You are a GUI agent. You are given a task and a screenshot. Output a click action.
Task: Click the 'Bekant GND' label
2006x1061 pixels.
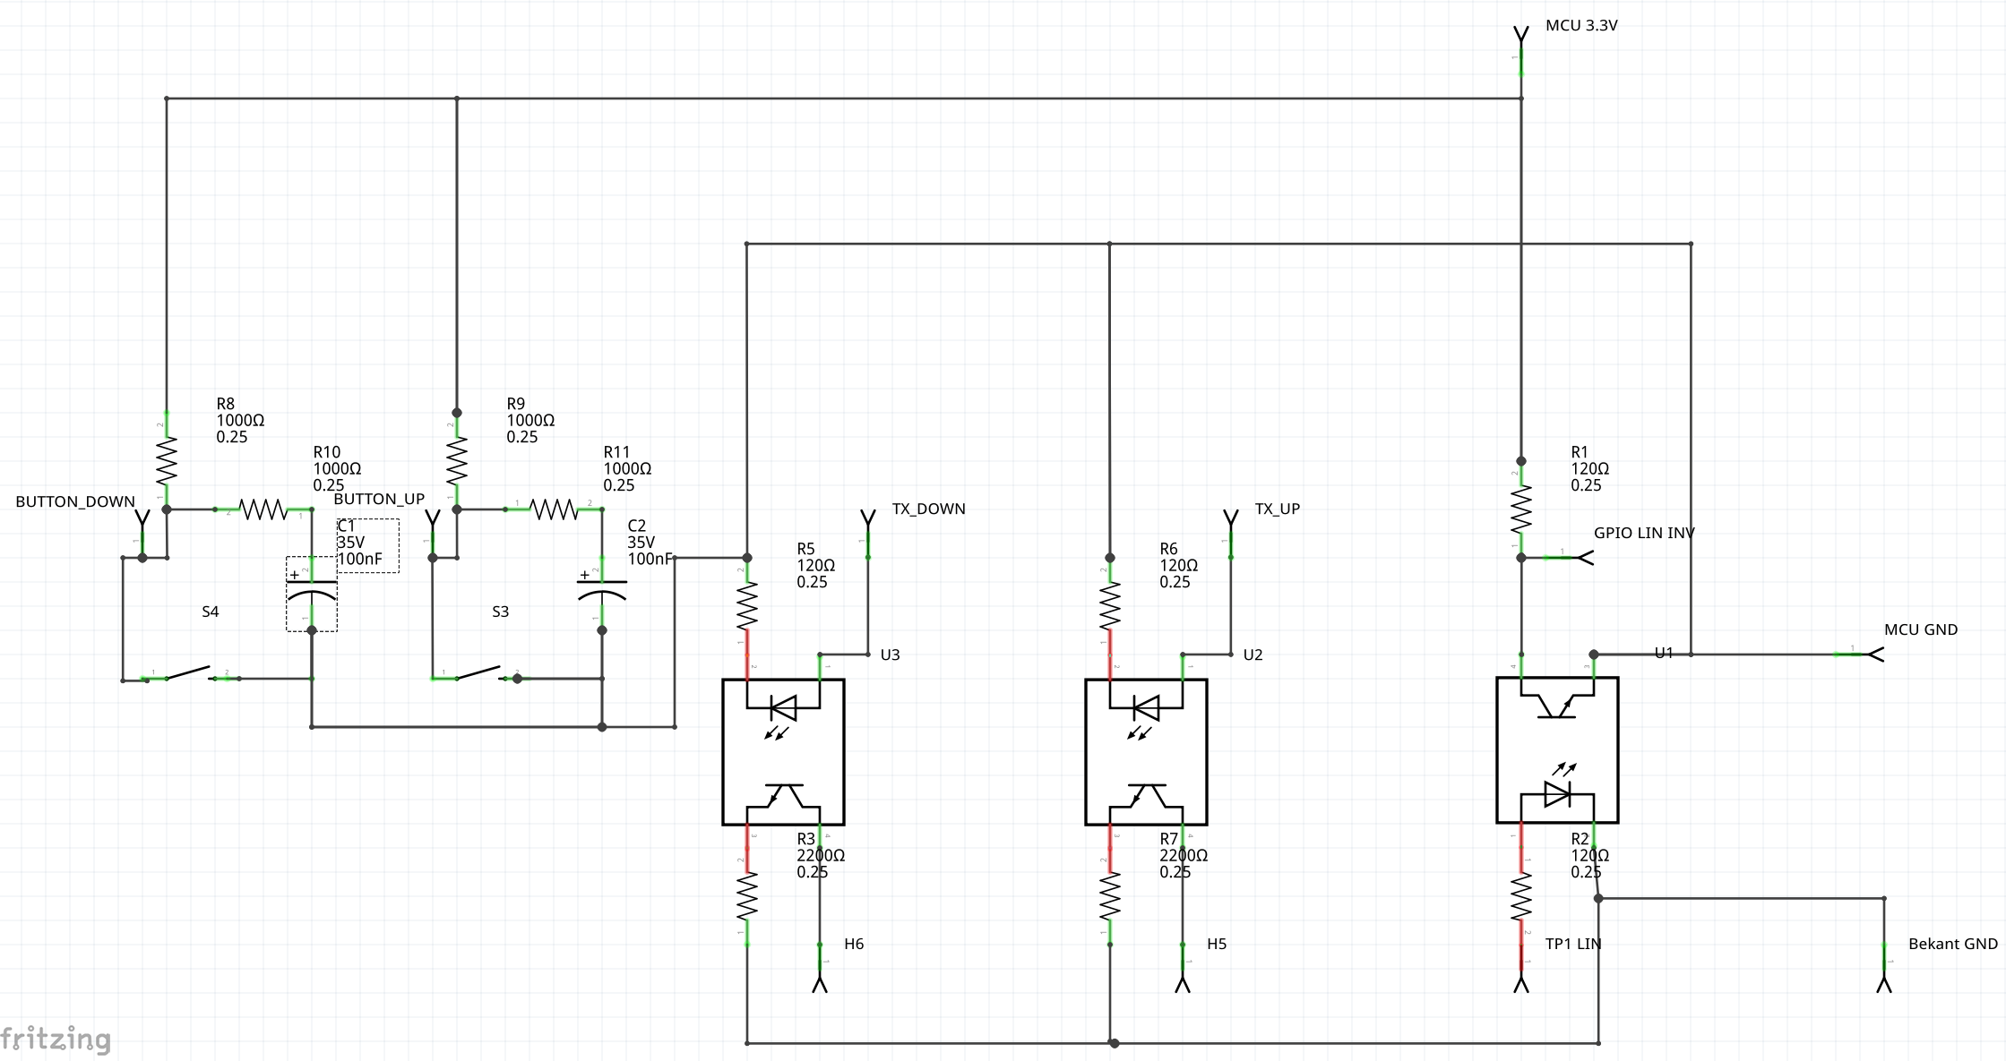1953,945
